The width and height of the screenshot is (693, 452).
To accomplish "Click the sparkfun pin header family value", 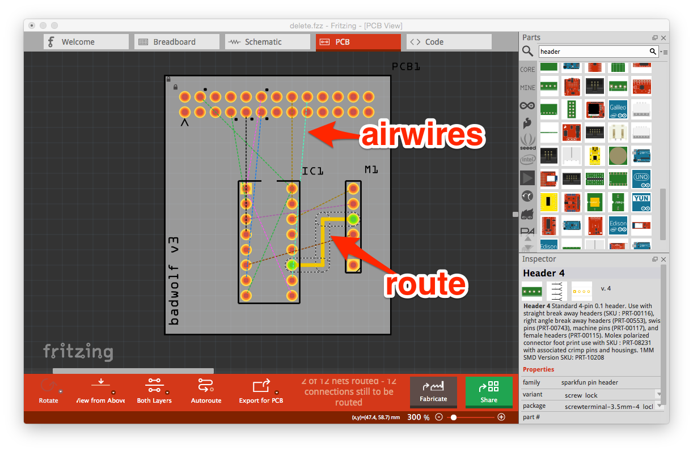I will (590, 382).
